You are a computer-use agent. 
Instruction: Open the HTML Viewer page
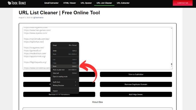pyautogui.click(x=69, y=3)
